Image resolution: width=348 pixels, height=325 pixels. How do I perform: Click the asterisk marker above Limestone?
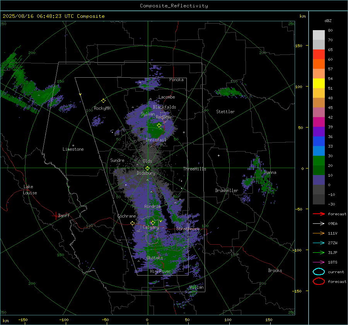click(73, 146)
